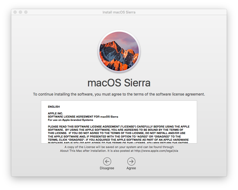Click the PLEASE READ THIS SOFTWARE LICENSE paragraph

(119, 135)
